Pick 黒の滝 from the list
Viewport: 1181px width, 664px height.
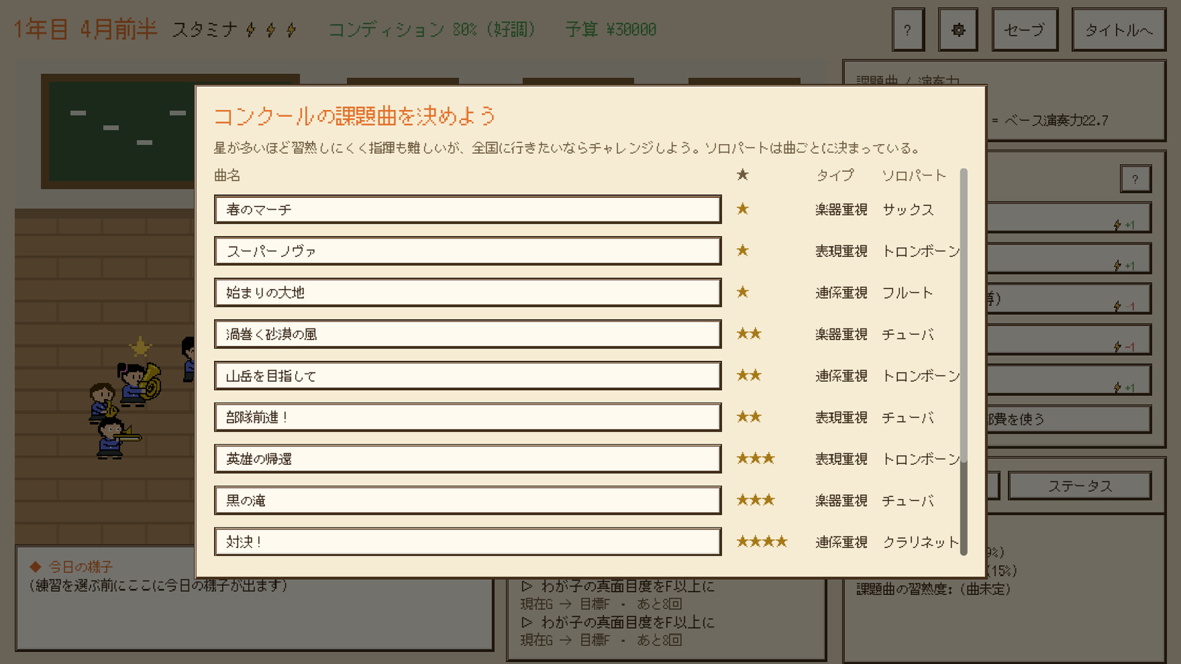(x=467, y=500)
